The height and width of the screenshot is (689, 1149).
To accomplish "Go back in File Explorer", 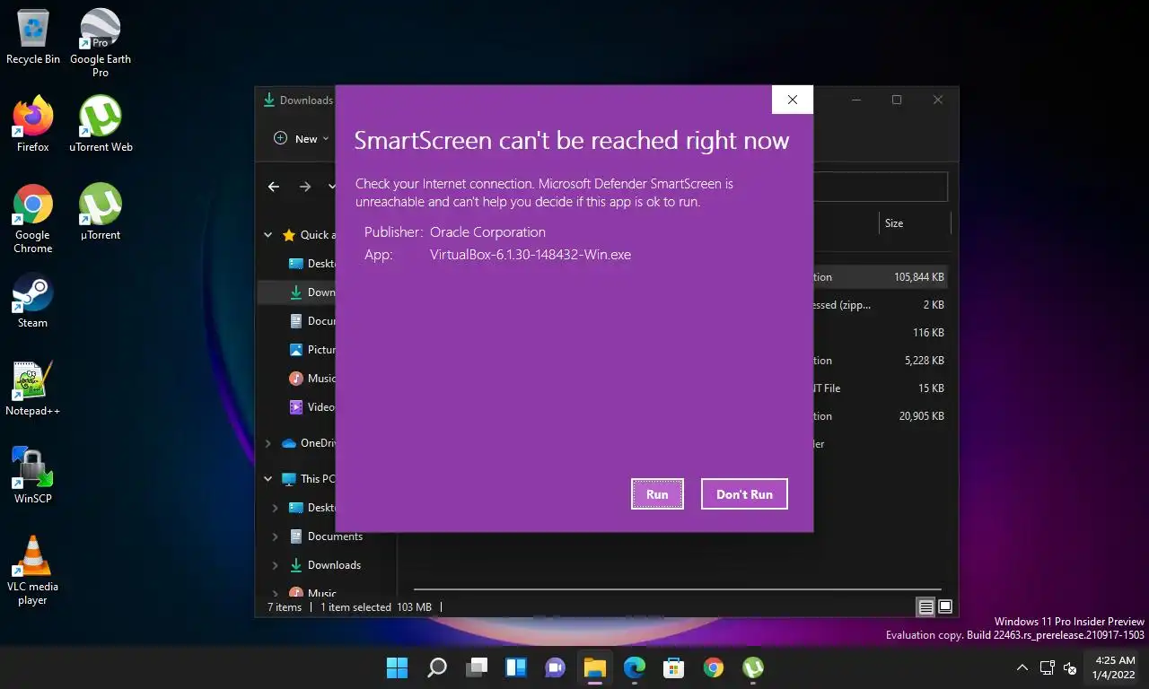I will (x=274, y=187).
